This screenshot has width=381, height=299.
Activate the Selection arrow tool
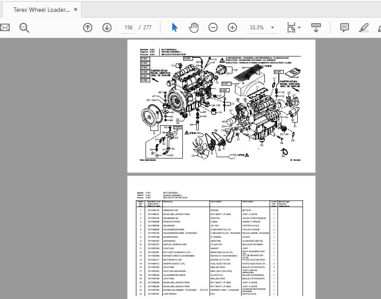point(174,28)
